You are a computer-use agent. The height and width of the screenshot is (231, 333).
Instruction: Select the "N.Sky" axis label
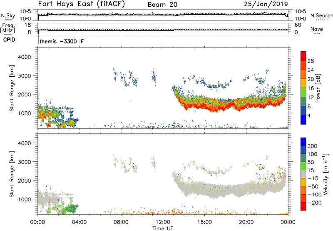8,15
